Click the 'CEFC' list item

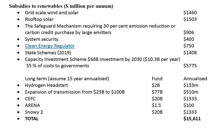point(30,99)
